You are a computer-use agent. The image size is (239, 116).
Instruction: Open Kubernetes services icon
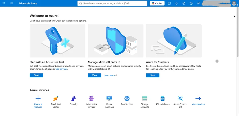pos(91,99)
